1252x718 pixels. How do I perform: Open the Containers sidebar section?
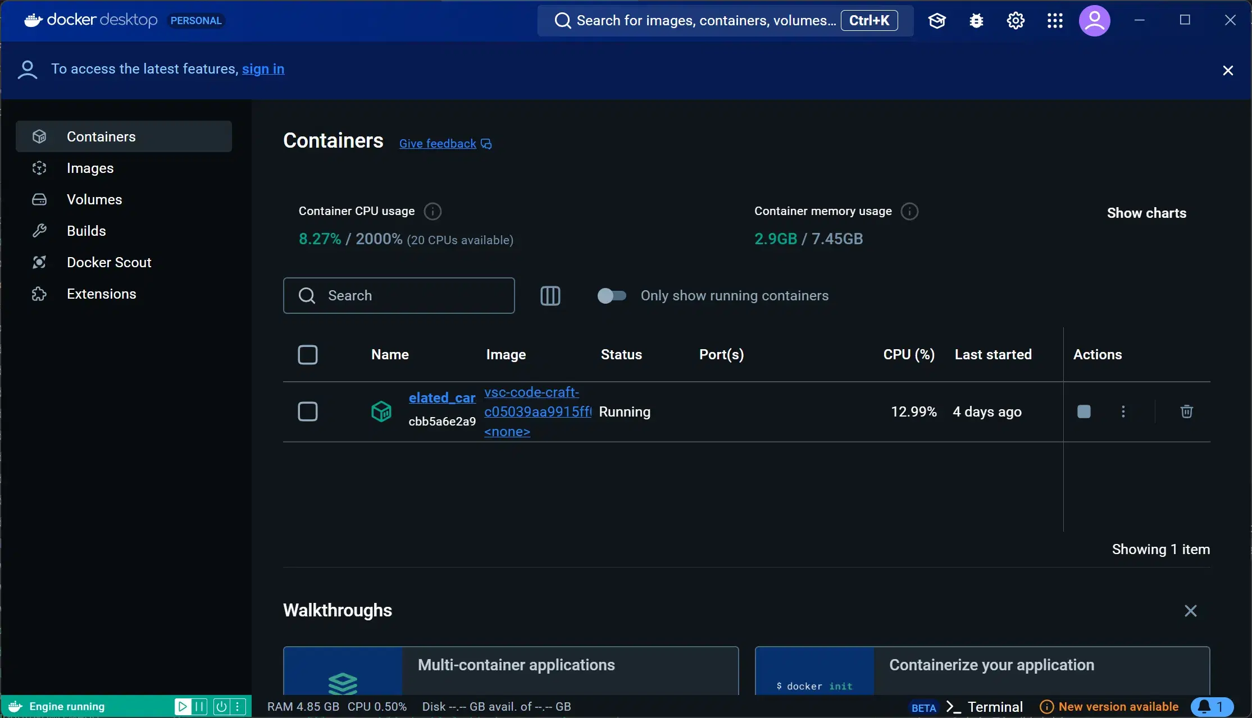[x=124, y=136]
